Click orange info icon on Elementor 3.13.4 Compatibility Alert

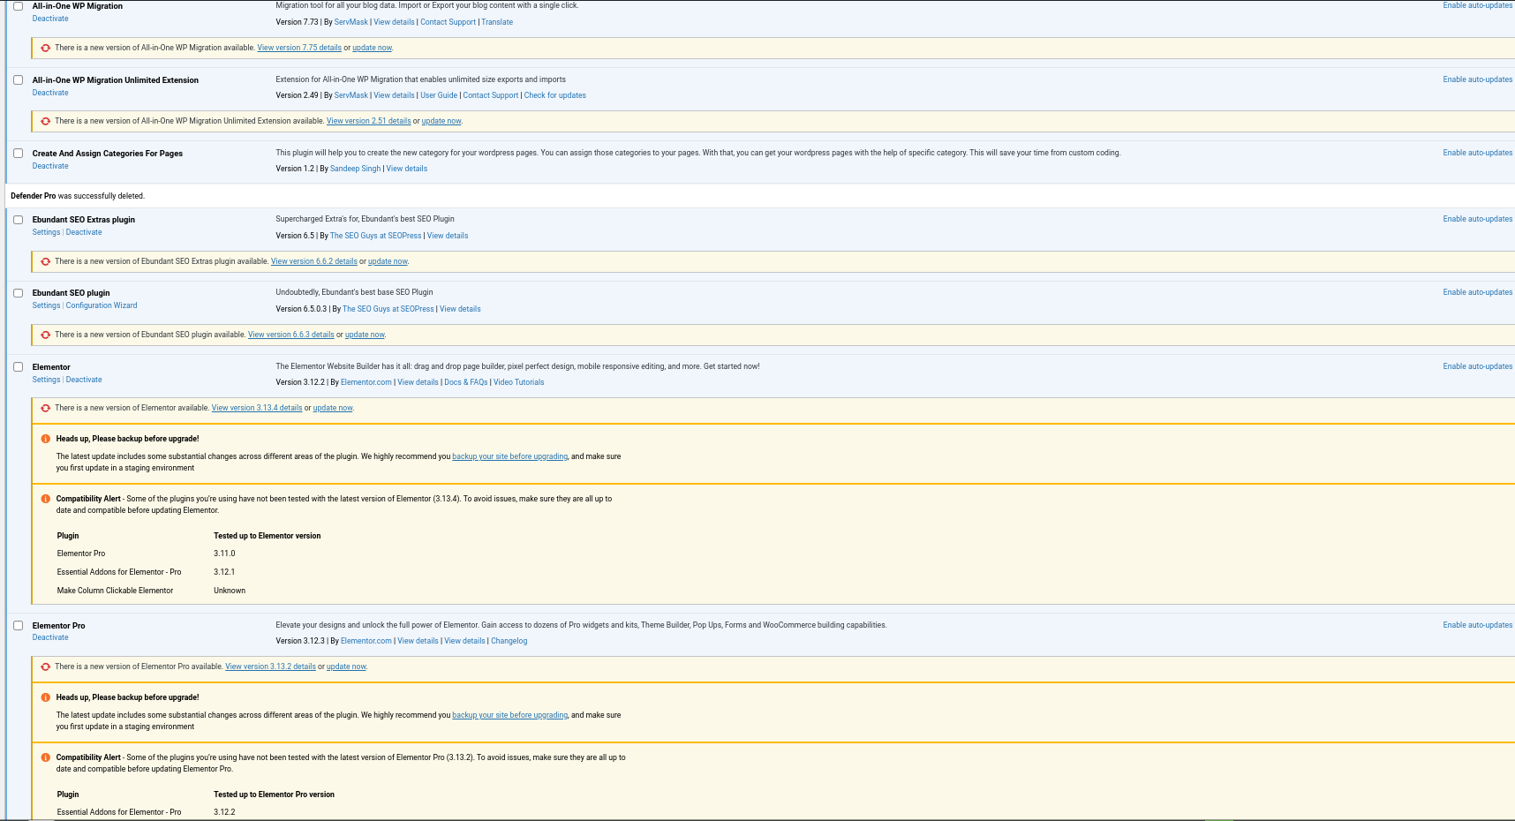tap(45, 499)
